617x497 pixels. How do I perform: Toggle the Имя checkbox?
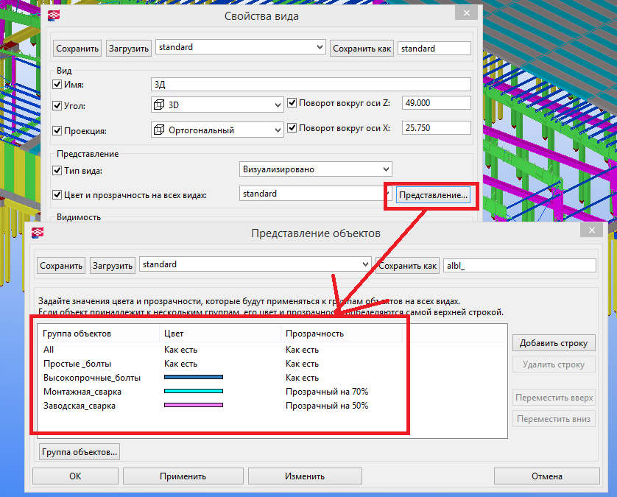tap(58, 85)
